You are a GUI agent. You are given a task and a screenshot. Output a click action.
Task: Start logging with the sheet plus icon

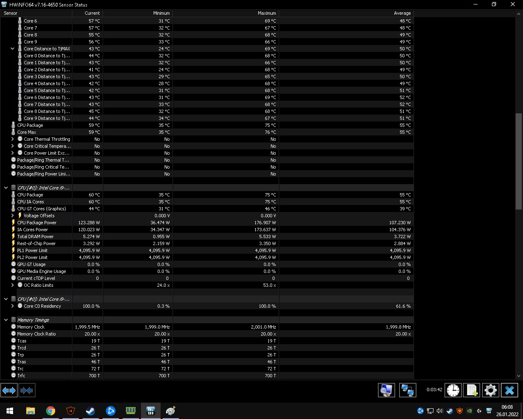tap(472, 390)
